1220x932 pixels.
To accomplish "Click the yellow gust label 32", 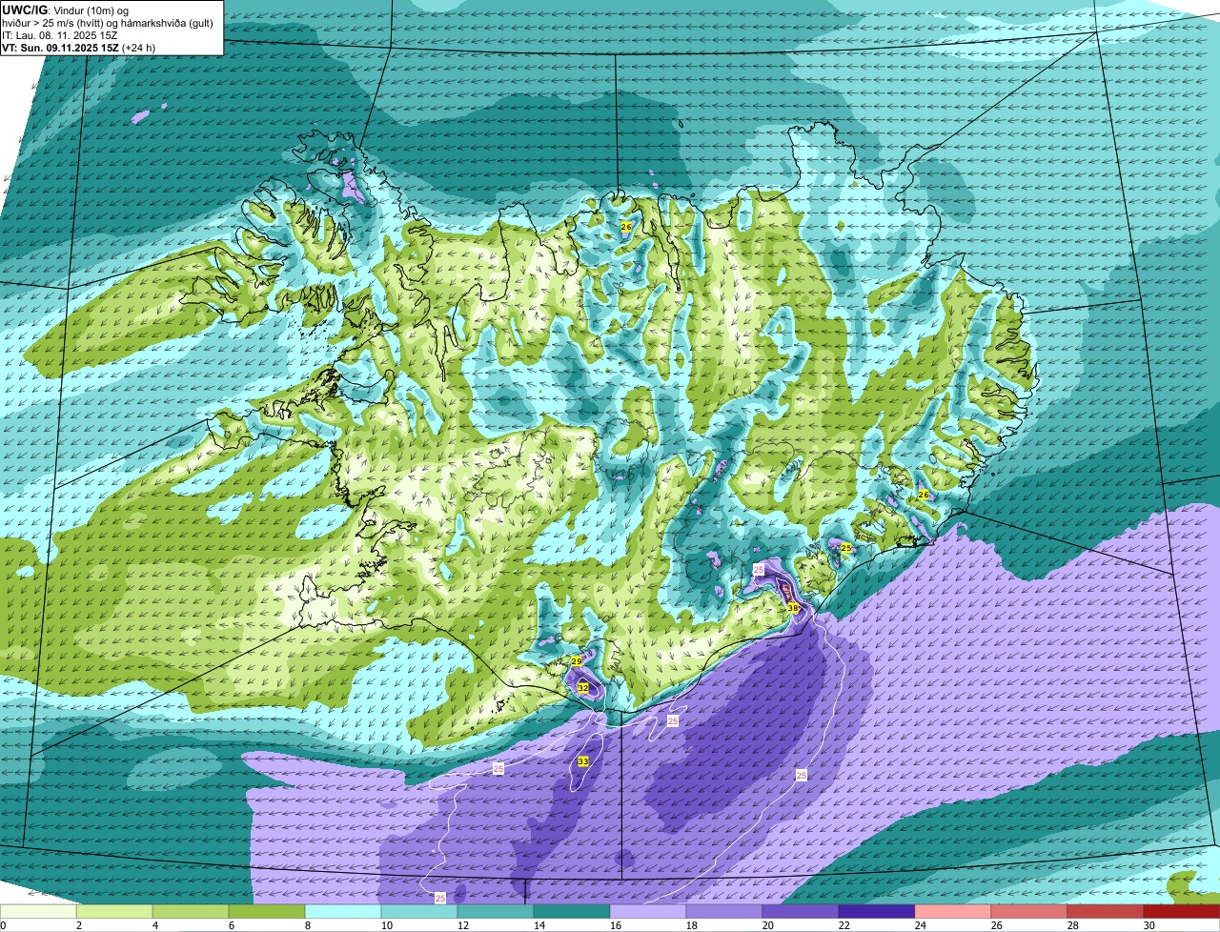I will pyautogui.click(x=583, y=687).
